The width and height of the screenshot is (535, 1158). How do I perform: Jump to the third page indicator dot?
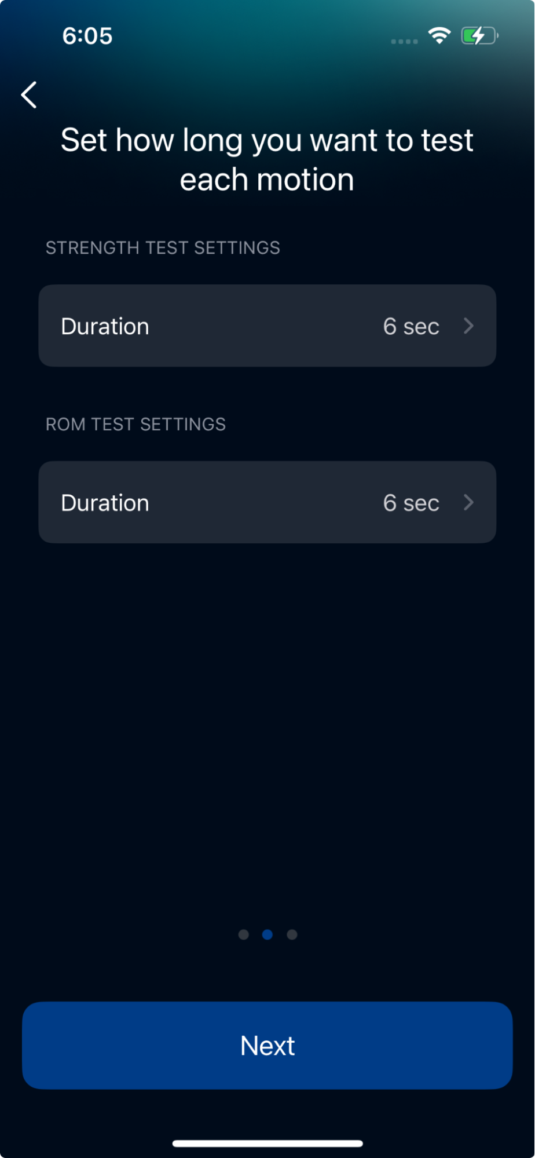point(292,934)
